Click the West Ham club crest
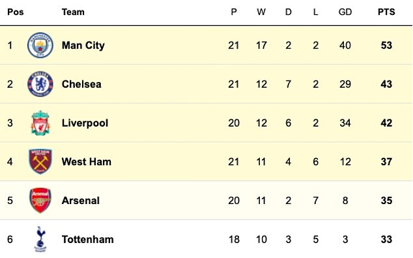Image resolution: width=413 pixels, height=258 pixels. (x=40, y=162)
